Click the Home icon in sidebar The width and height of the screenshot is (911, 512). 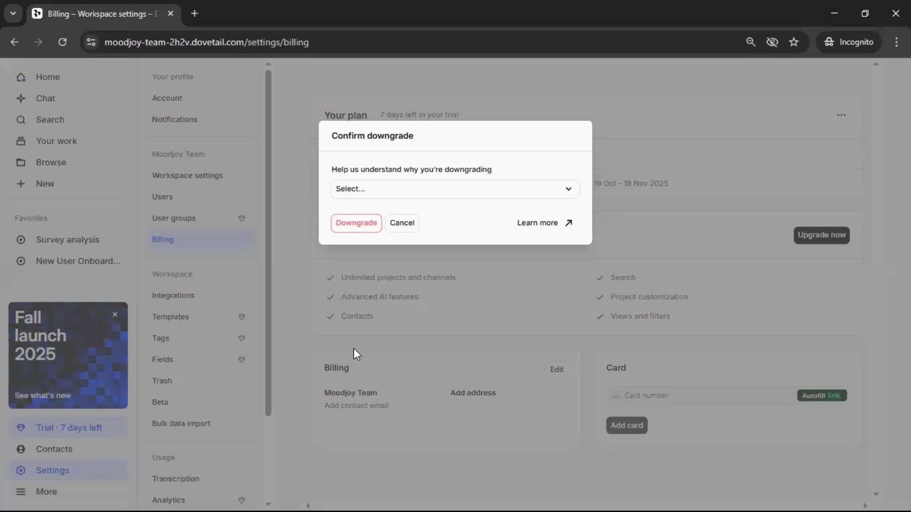point(21,77)
